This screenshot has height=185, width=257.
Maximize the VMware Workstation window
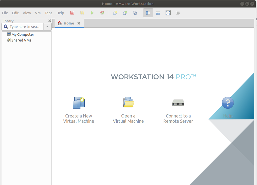[247, 4]
